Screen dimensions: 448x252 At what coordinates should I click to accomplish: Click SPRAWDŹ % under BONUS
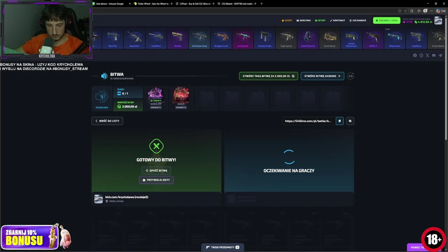pos(181,107)
